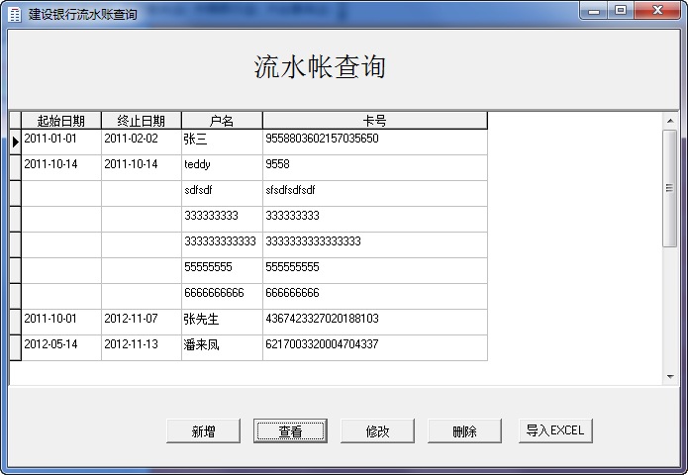
Task: Click start date 2011-10-14
Action: tap(61, 167)
